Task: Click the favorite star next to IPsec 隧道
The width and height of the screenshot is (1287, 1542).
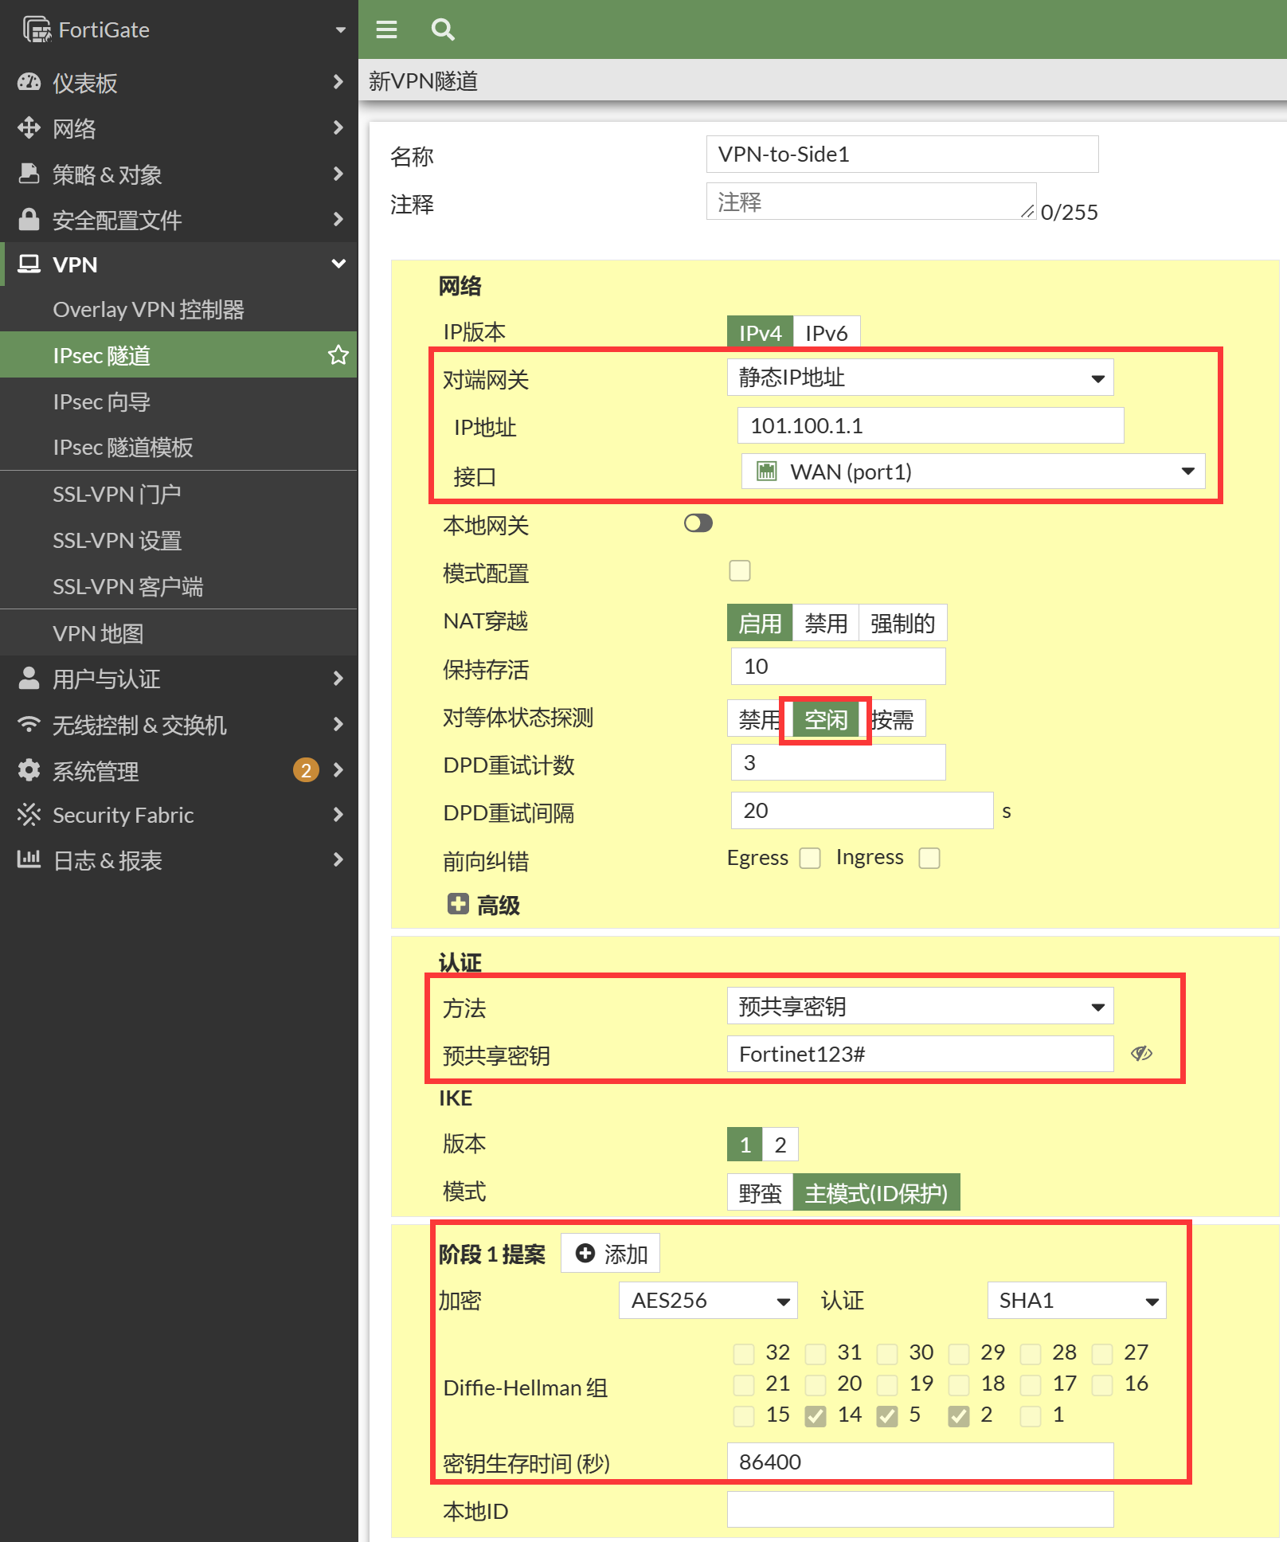Action: (338, 355)
